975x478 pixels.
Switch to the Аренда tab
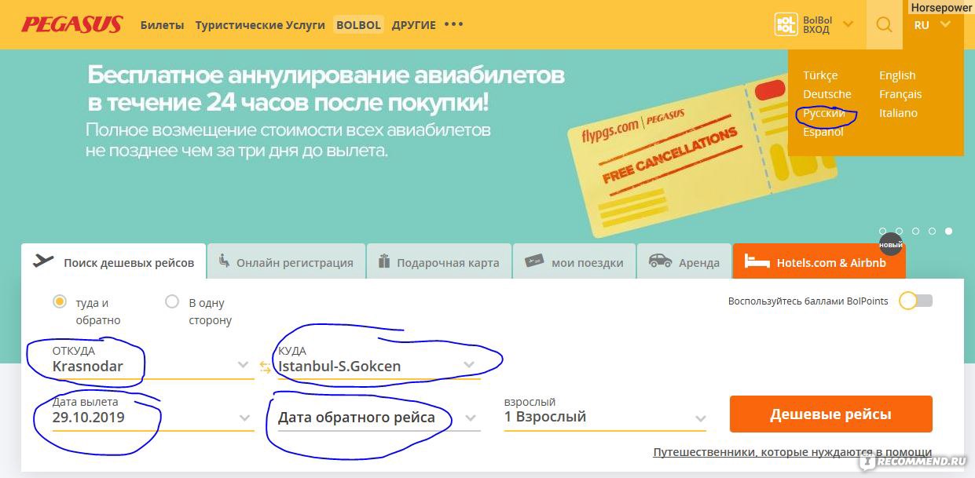coord(684,262)
